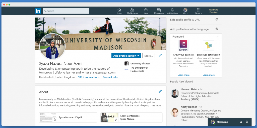Open University of Leeds entry
The image size is (257, 128).
(x=140, y=64)
